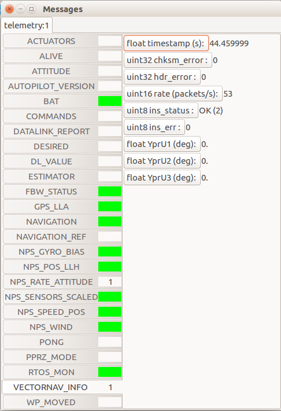Select the GPS_LLA message tab
281x411 pixels.
62,207
